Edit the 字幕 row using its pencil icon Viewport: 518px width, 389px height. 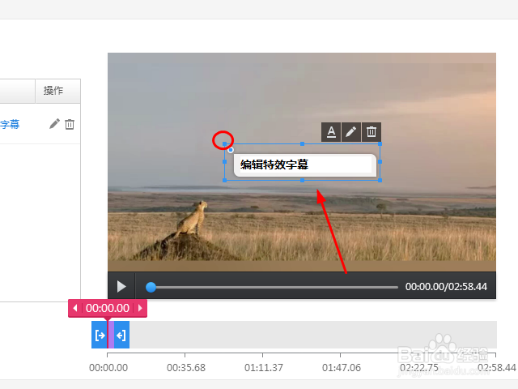click(54, 124)
